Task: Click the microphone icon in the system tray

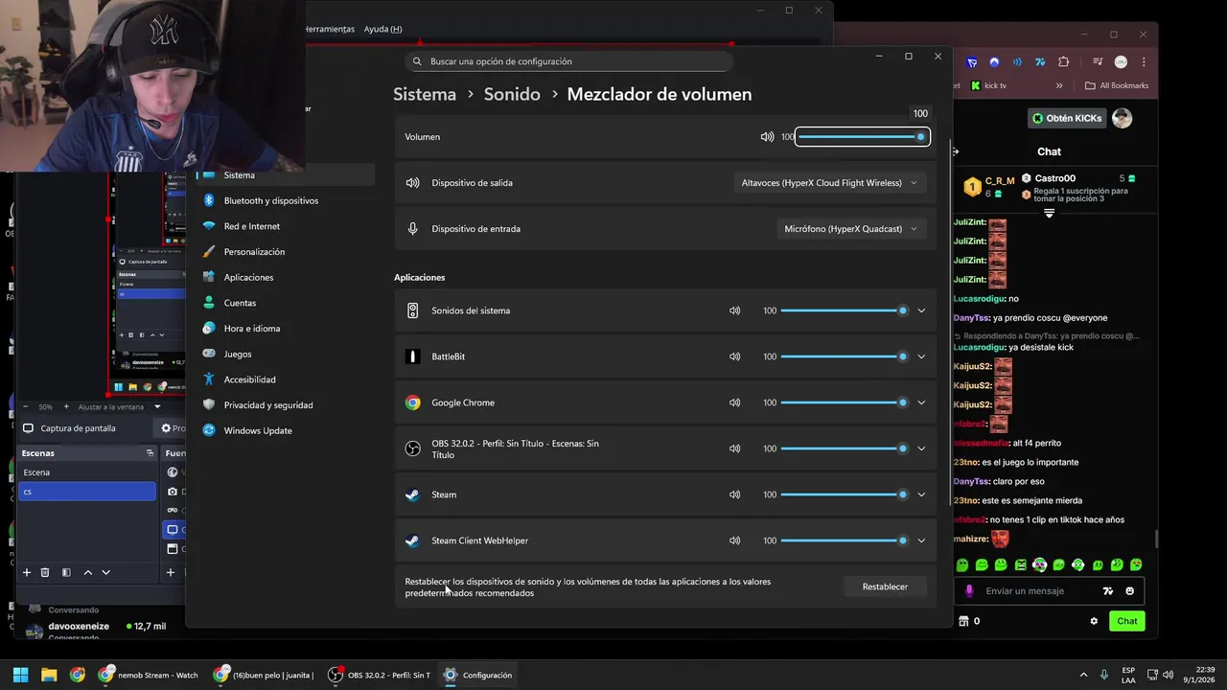Action: pyautogui.click(x=1104, y=675)
